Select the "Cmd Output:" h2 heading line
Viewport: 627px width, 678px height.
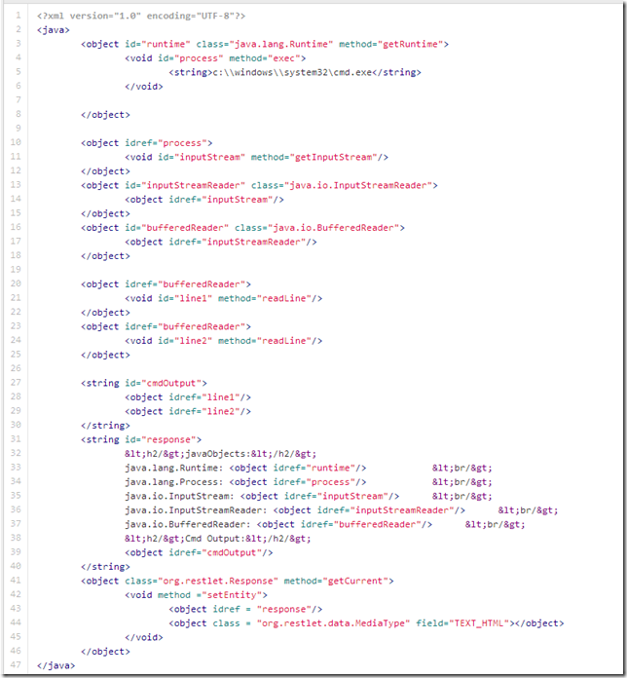coord(218,539)
